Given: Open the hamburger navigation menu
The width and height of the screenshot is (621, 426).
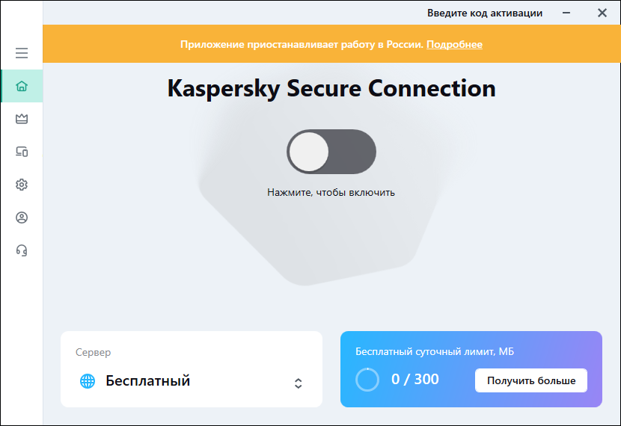Looking at the screenshot, I should click(22, 53).
